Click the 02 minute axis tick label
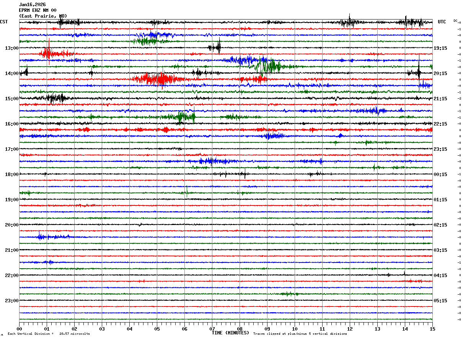Image resolution: width=463 pixels, height=339 pixels. pos(75,329)
